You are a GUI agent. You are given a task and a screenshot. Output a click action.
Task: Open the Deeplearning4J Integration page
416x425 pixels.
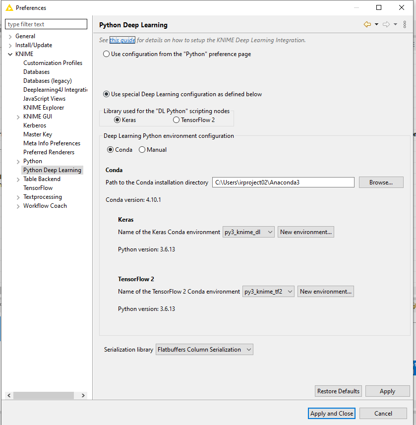pyautogui.click(x=55, y=90)
